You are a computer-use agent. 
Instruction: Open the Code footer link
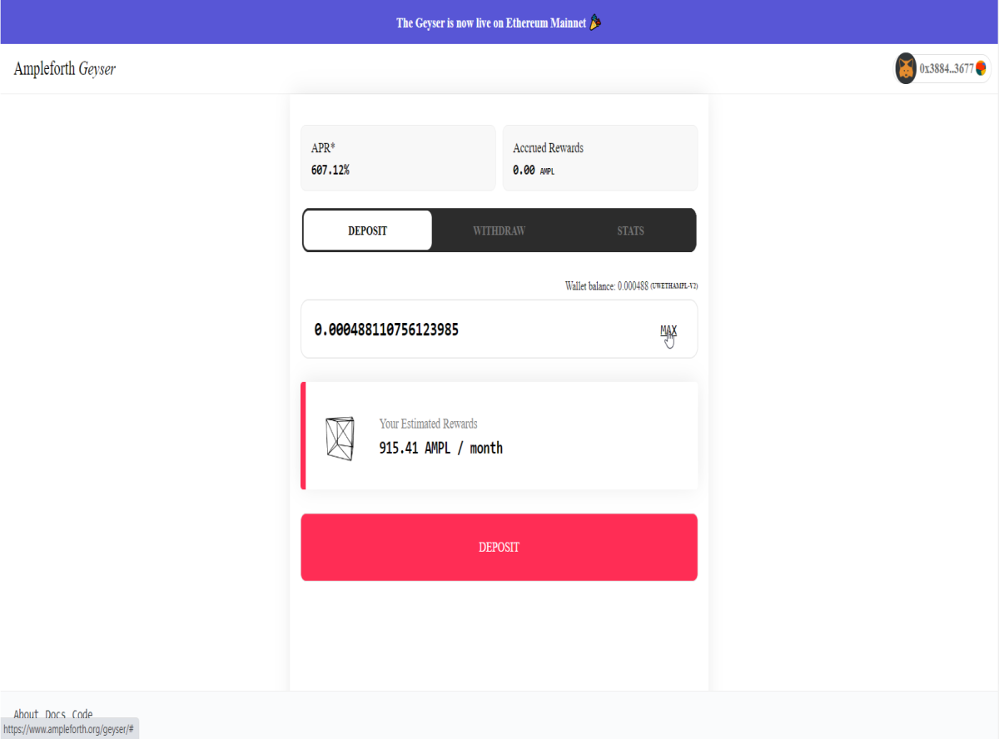click(82, 715)
